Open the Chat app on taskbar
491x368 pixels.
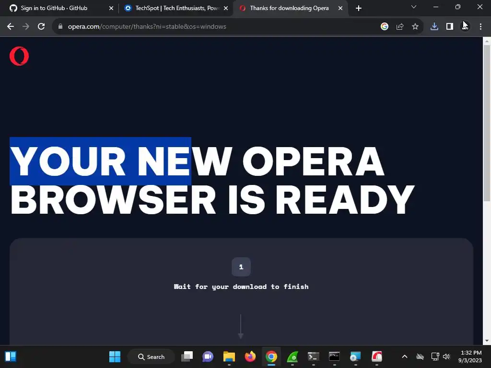(208, 356)
